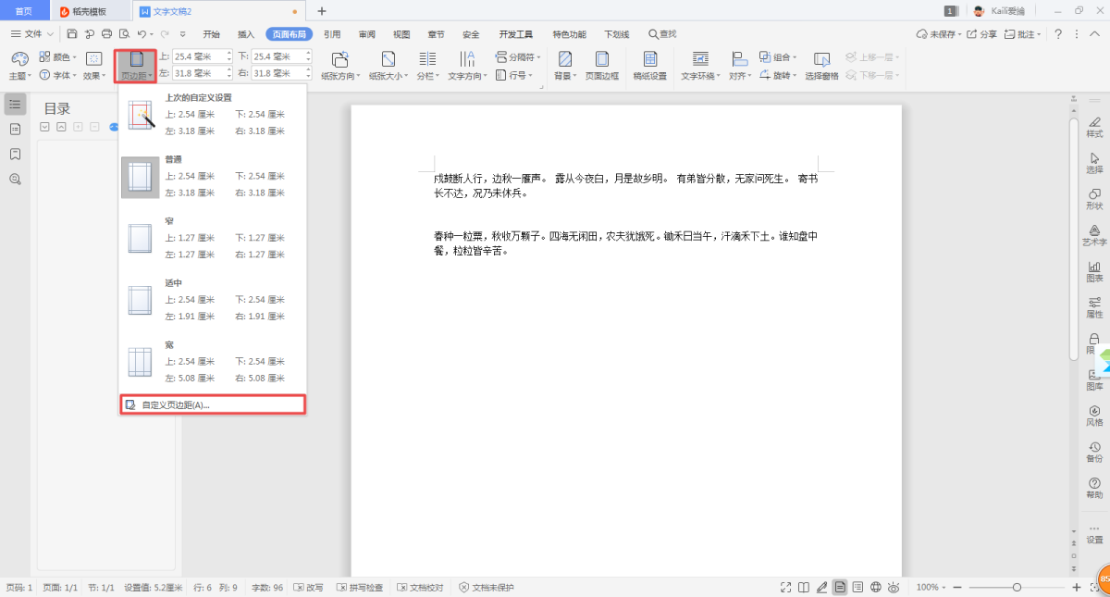Viewport: 1110px width, 597px height.
Task: Click 样式 styles icon in right sidebar
Action: (1094, 122)
